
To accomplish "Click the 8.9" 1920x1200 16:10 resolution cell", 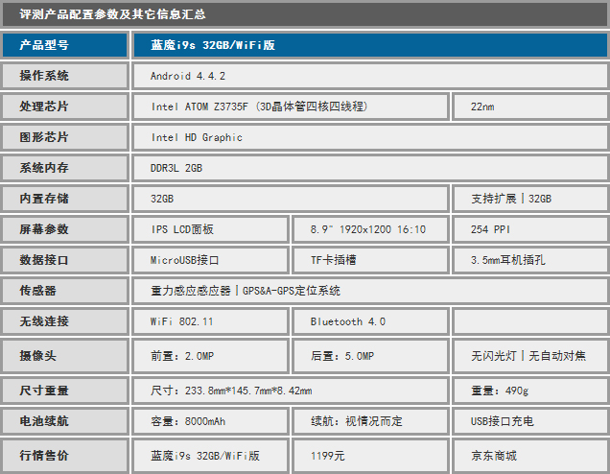I will [x=370, y=229].
